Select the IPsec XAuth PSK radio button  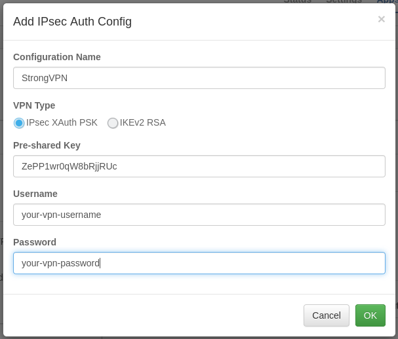click(x=19, y=123)
